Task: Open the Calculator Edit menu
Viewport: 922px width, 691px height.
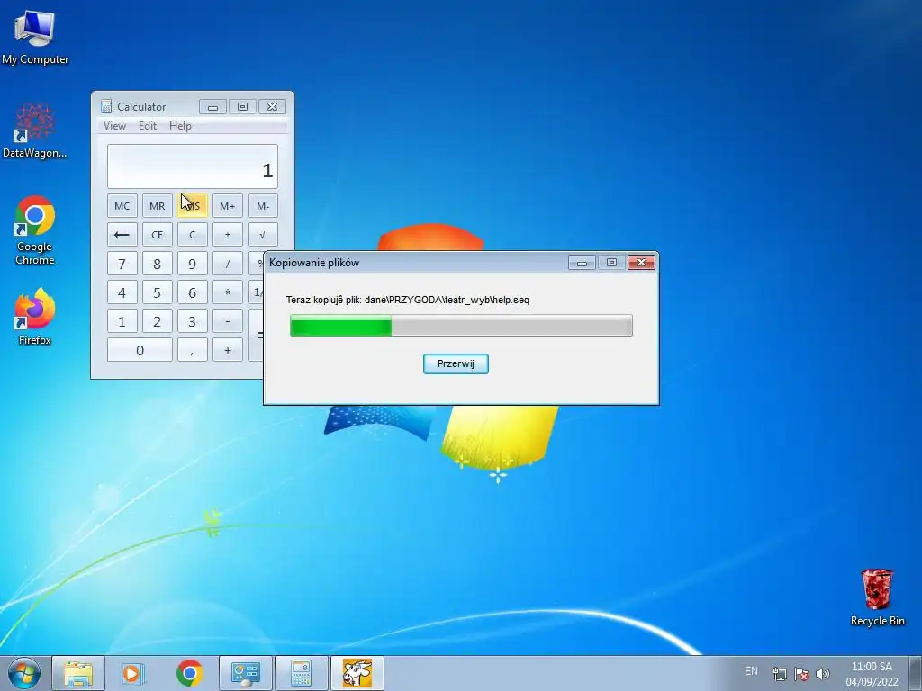Action: (x=148, y=126)
